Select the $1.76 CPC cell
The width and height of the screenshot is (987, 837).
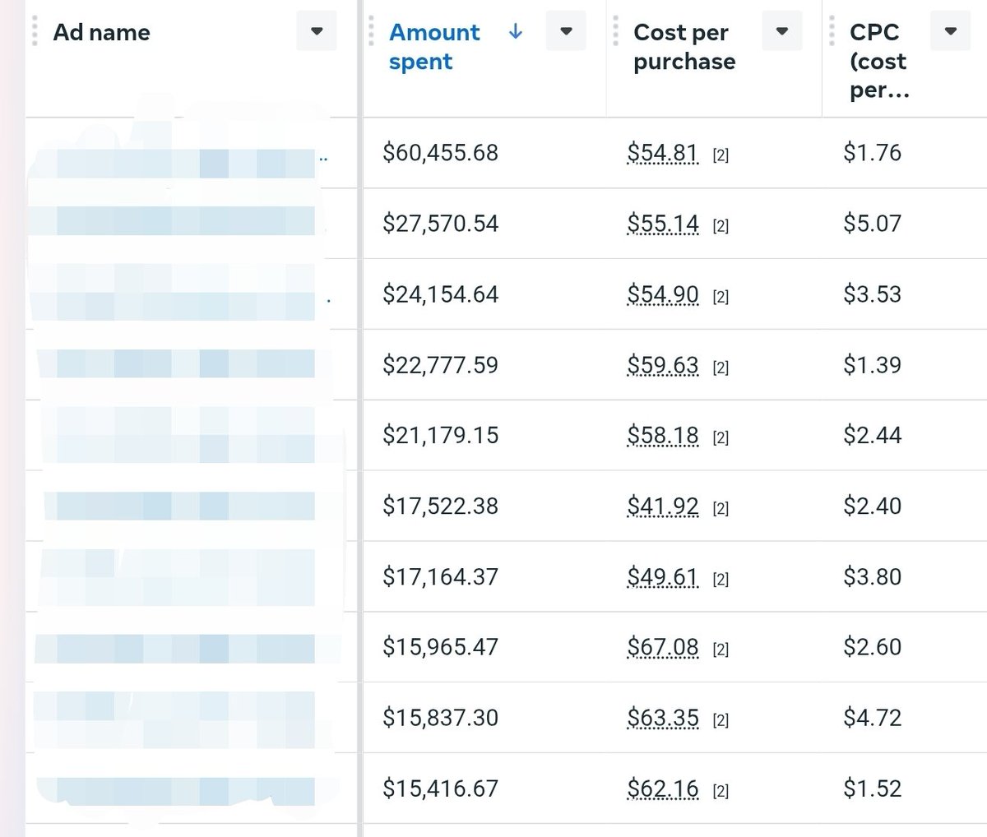[x=872, y=153]
